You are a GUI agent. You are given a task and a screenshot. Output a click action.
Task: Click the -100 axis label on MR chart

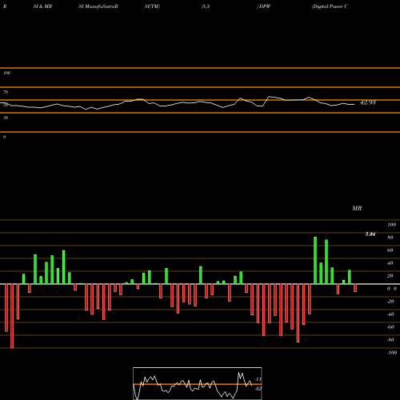392,353
